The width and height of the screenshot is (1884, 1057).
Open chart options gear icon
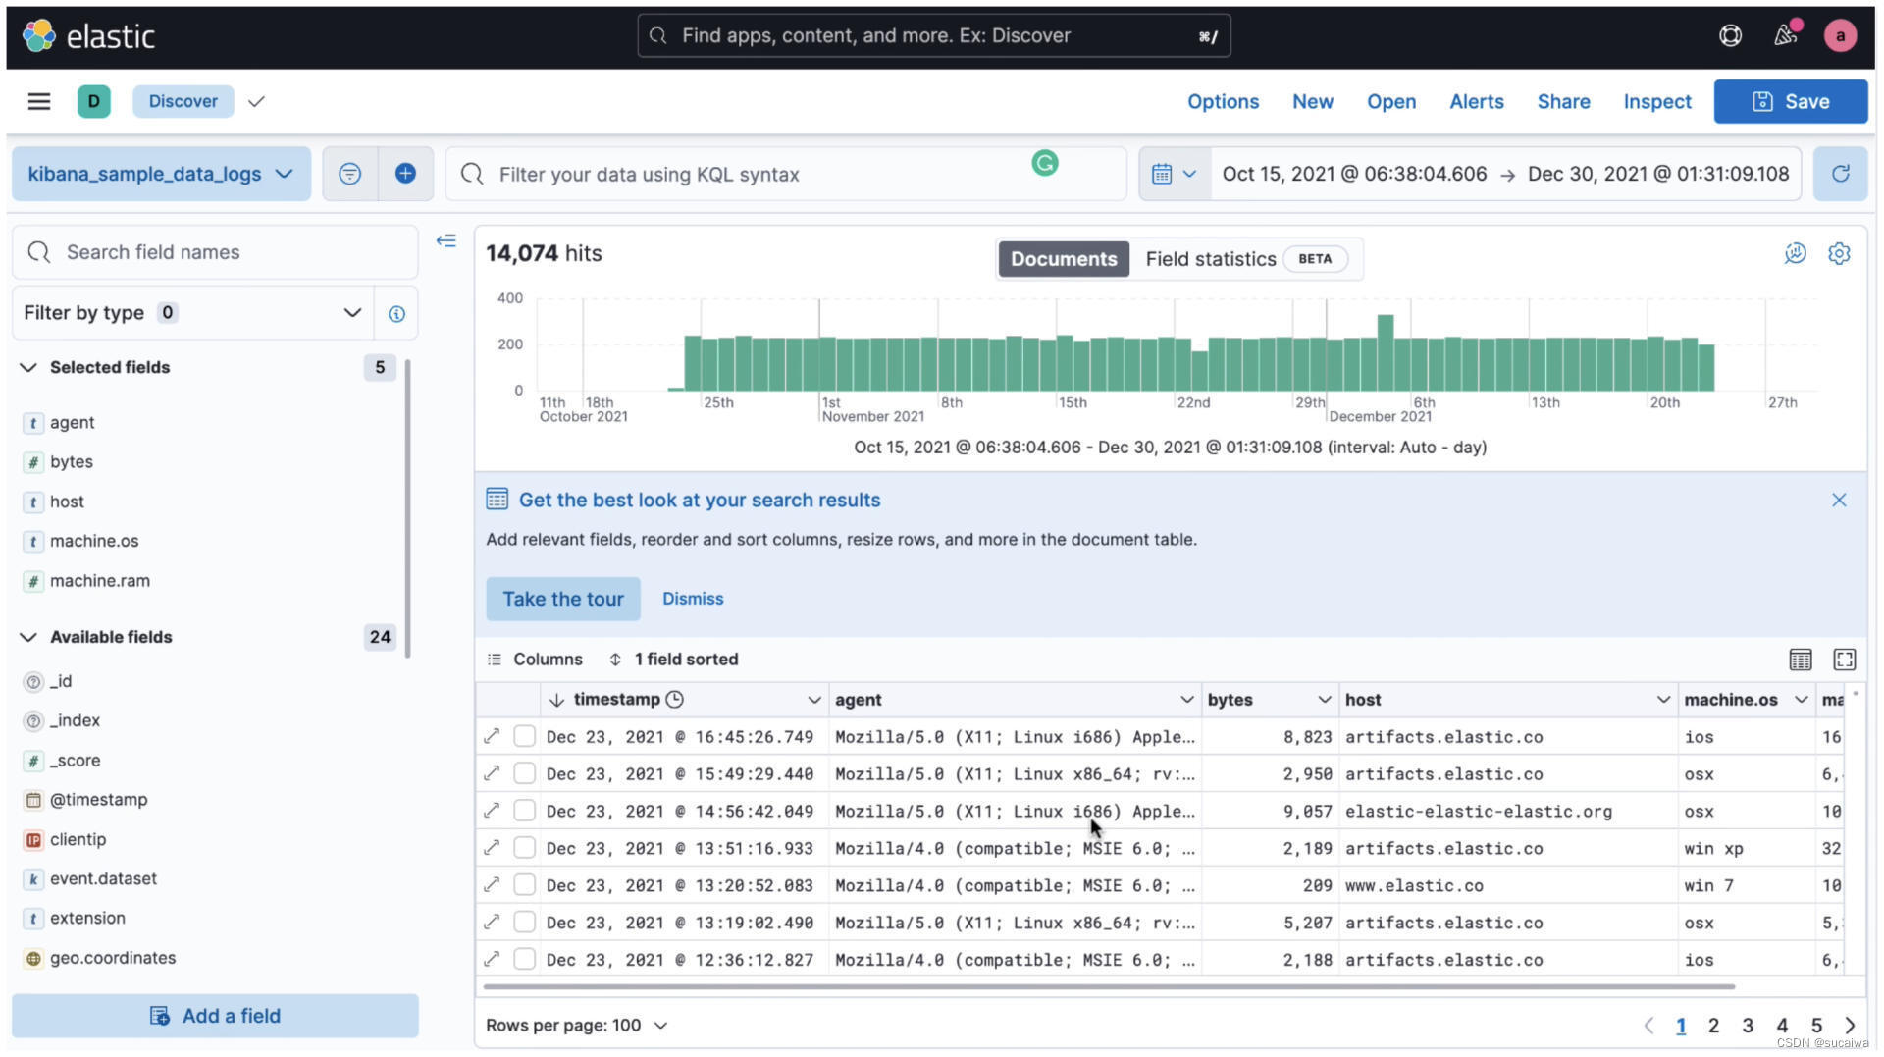point(1839,253)
